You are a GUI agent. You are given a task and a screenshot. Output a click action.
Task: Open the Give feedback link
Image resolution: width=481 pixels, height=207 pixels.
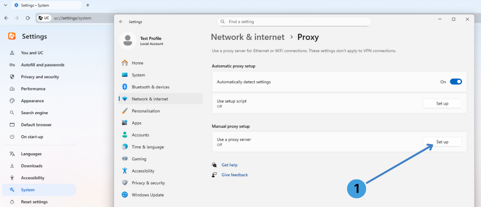tap(235, 175)
